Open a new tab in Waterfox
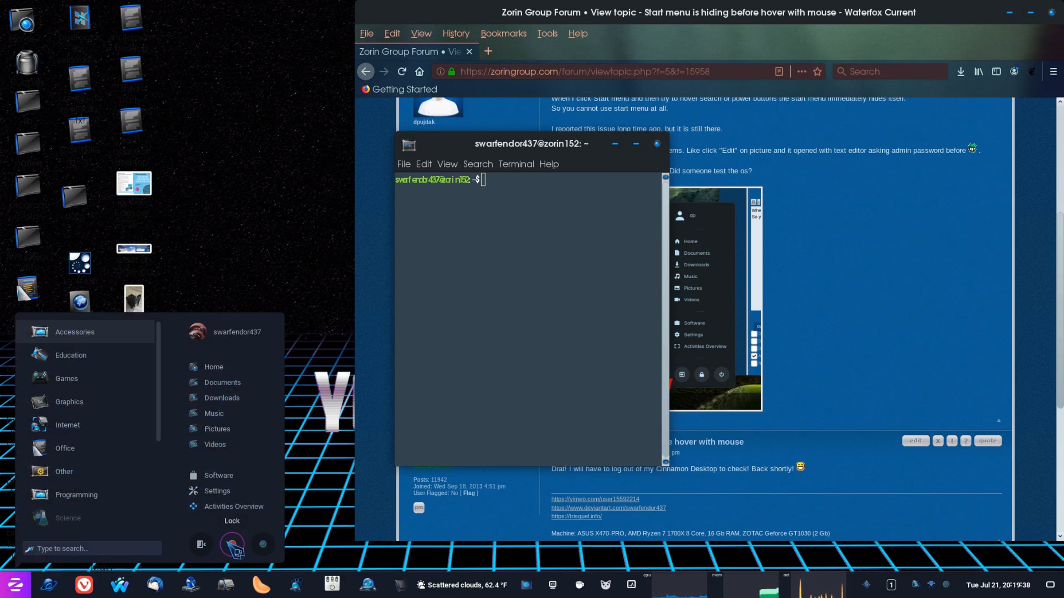The height and width of the screenshot is (598, 1064). coord(488,51)
